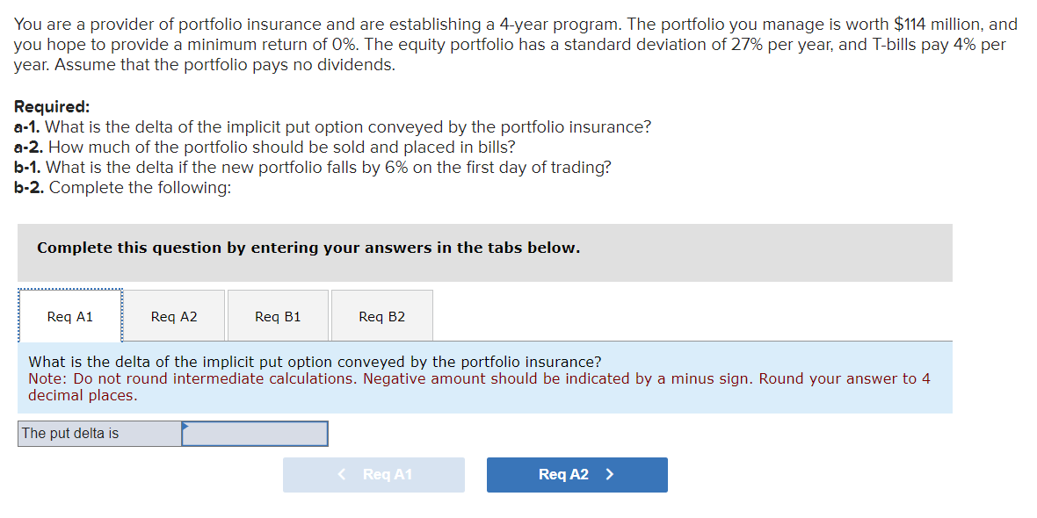
Task: Click the small blue triangle in answer cell
Action: tap(185, 426)
